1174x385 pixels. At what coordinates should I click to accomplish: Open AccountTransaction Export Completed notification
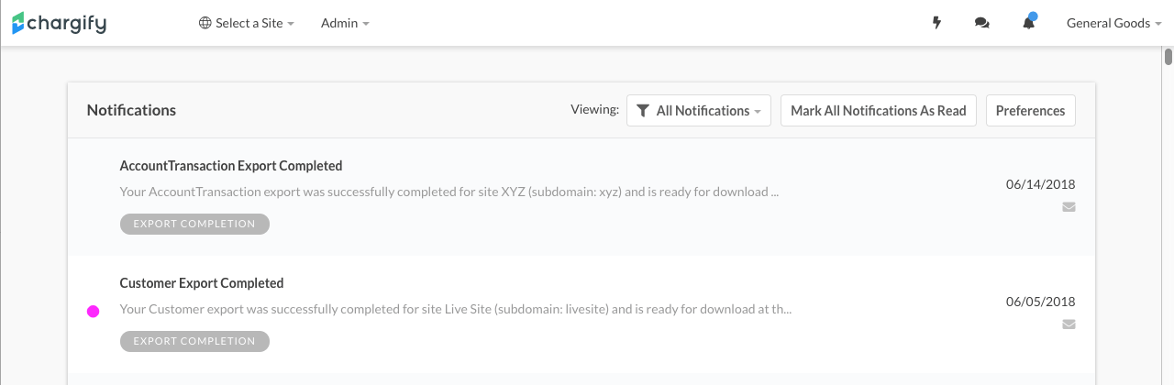(x=231, y=166)
